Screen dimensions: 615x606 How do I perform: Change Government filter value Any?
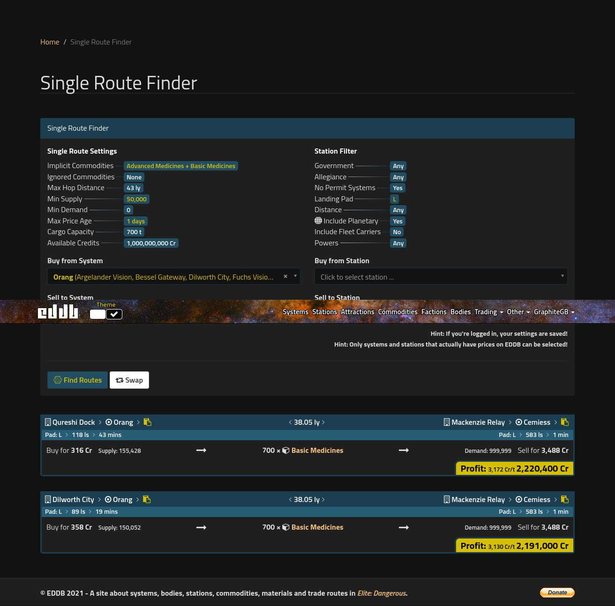(398, 166)
